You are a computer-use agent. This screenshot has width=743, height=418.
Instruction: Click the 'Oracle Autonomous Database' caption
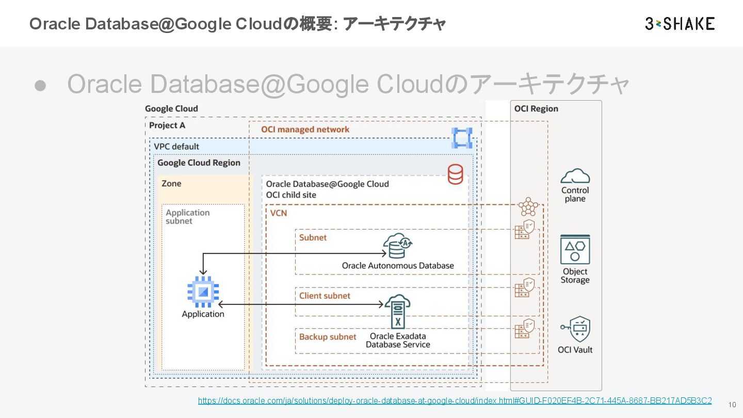click(x=398, y=266)
